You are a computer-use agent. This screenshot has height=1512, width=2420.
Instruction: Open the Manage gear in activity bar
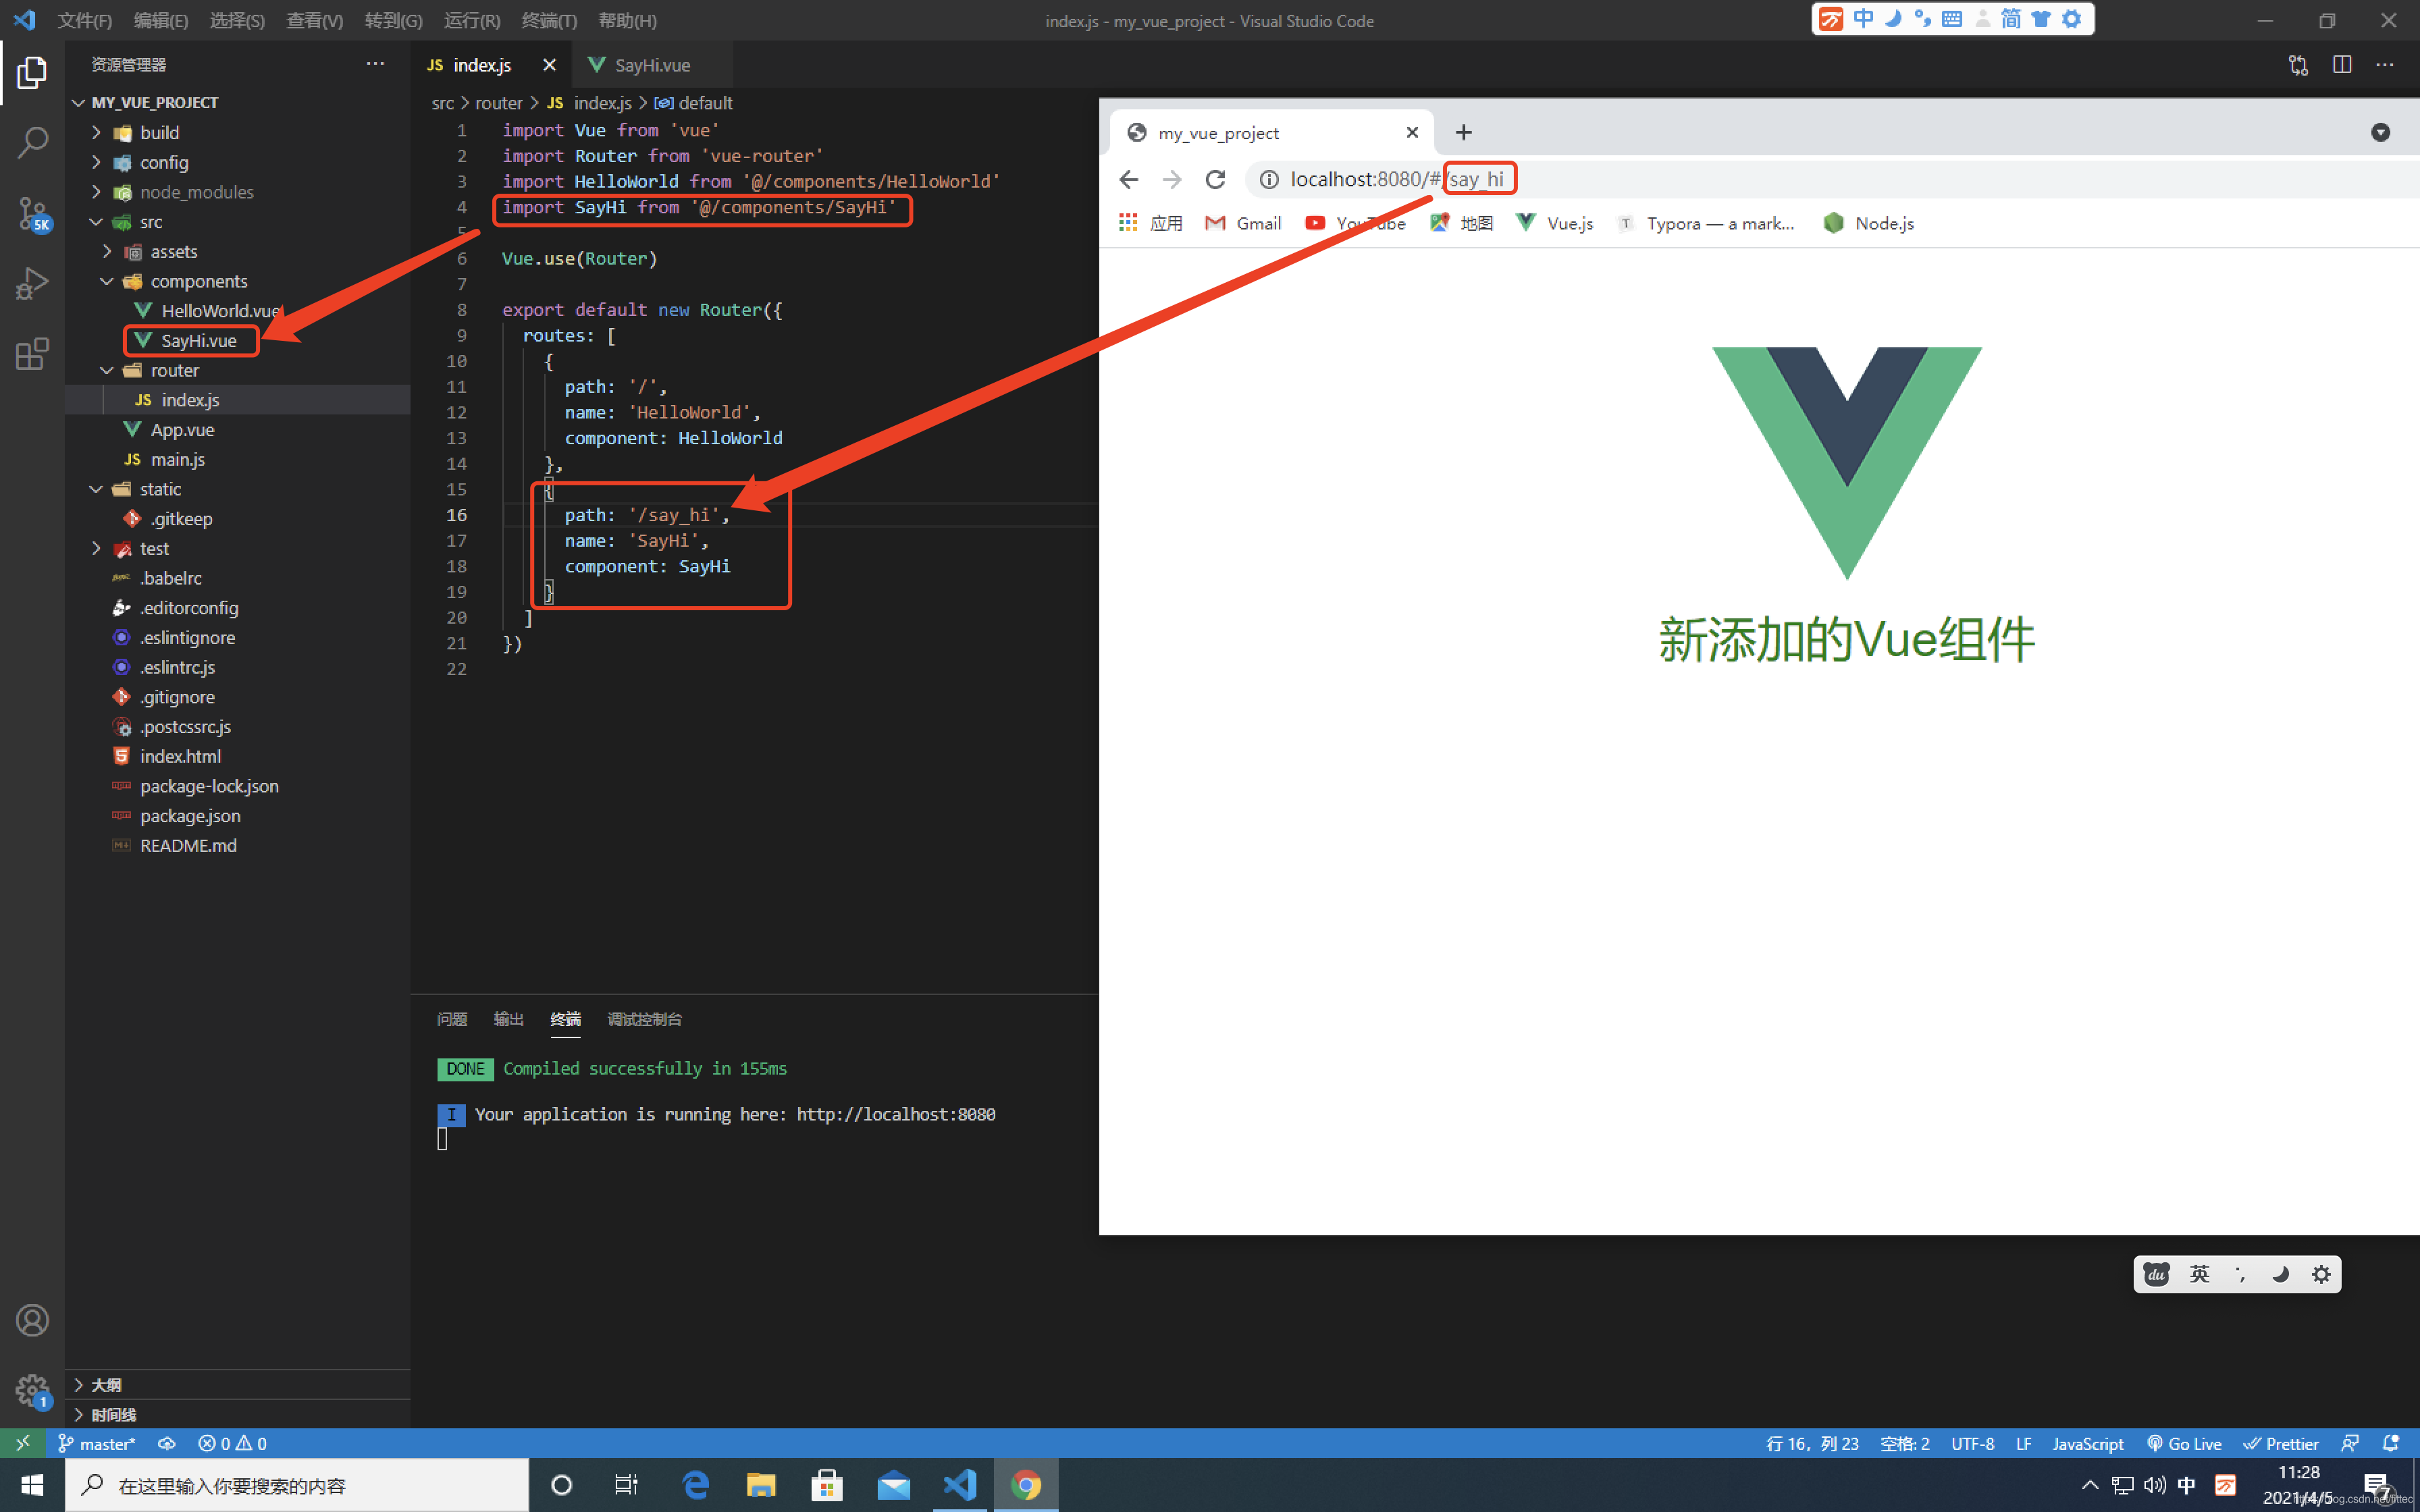click(x=32, y=1390)
